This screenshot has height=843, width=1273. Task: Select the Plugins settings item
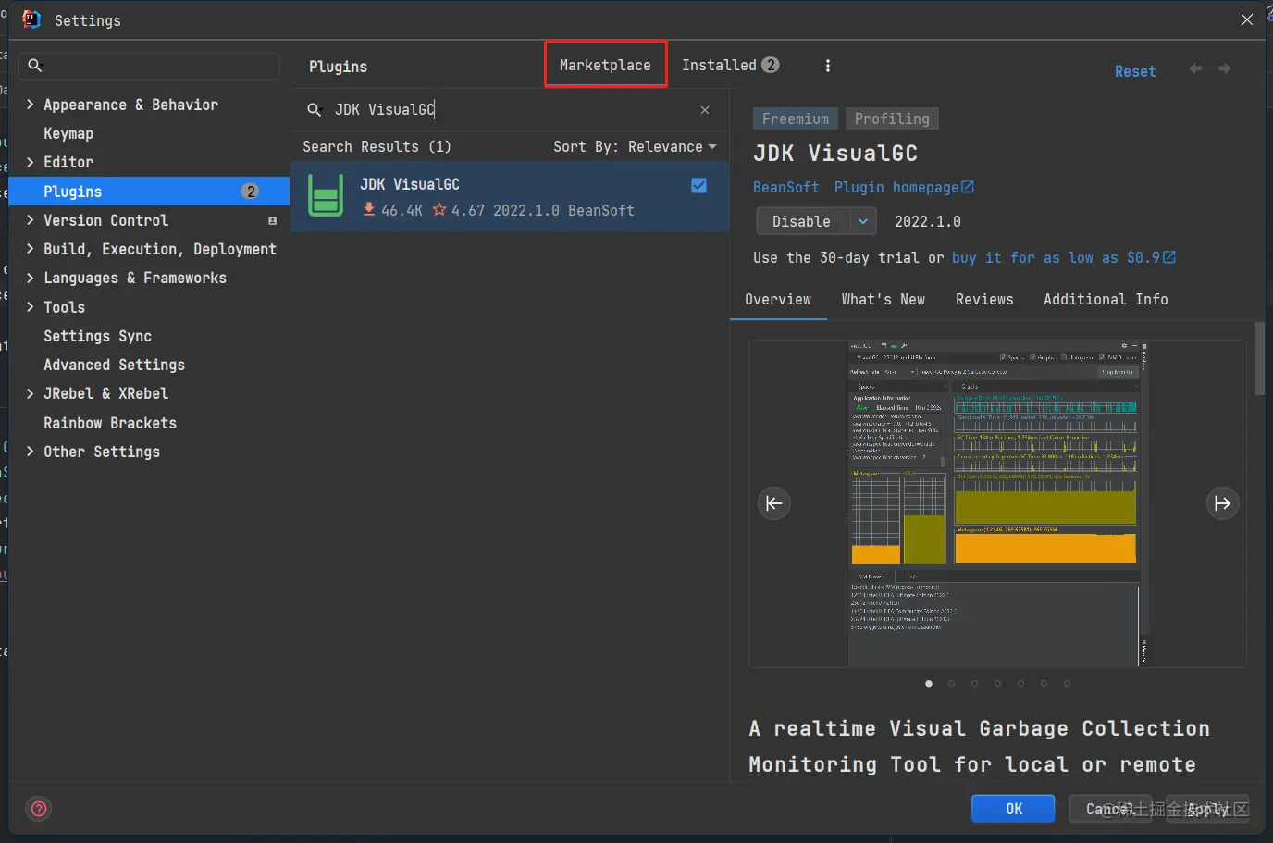click(x=149, y=192)
